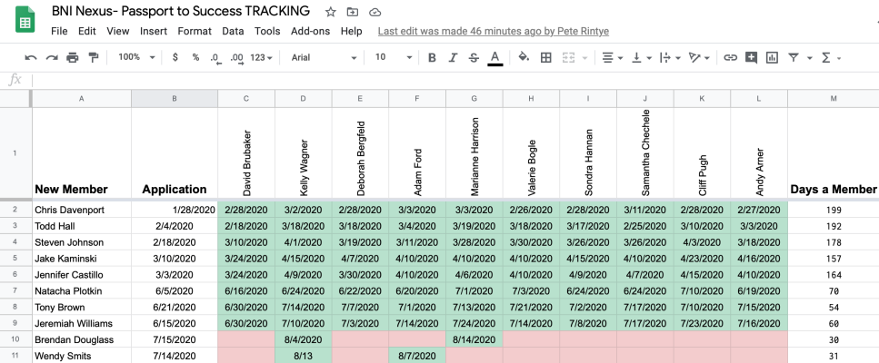Select the New Member header cell
Screen dimensions: 879x363
point(82,152)
